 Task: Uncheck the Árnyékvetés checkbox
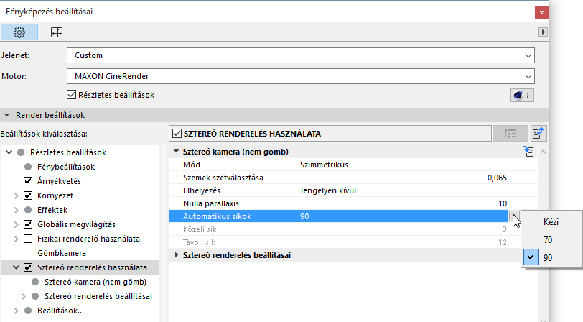[29, 181]
